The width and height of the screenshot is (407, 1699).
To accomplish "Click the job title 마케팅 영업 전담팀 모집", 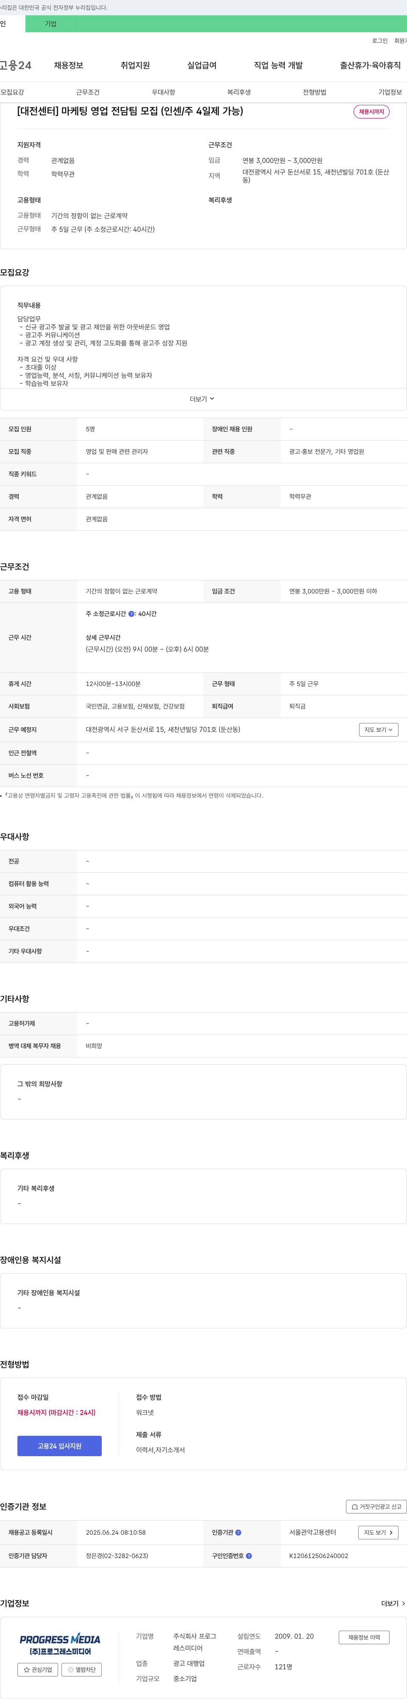I will 131,111.
